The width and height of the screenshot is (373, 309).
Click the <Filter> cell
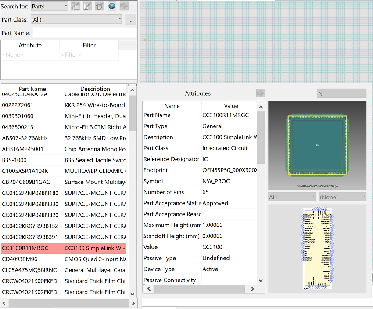tap(89, 55)
